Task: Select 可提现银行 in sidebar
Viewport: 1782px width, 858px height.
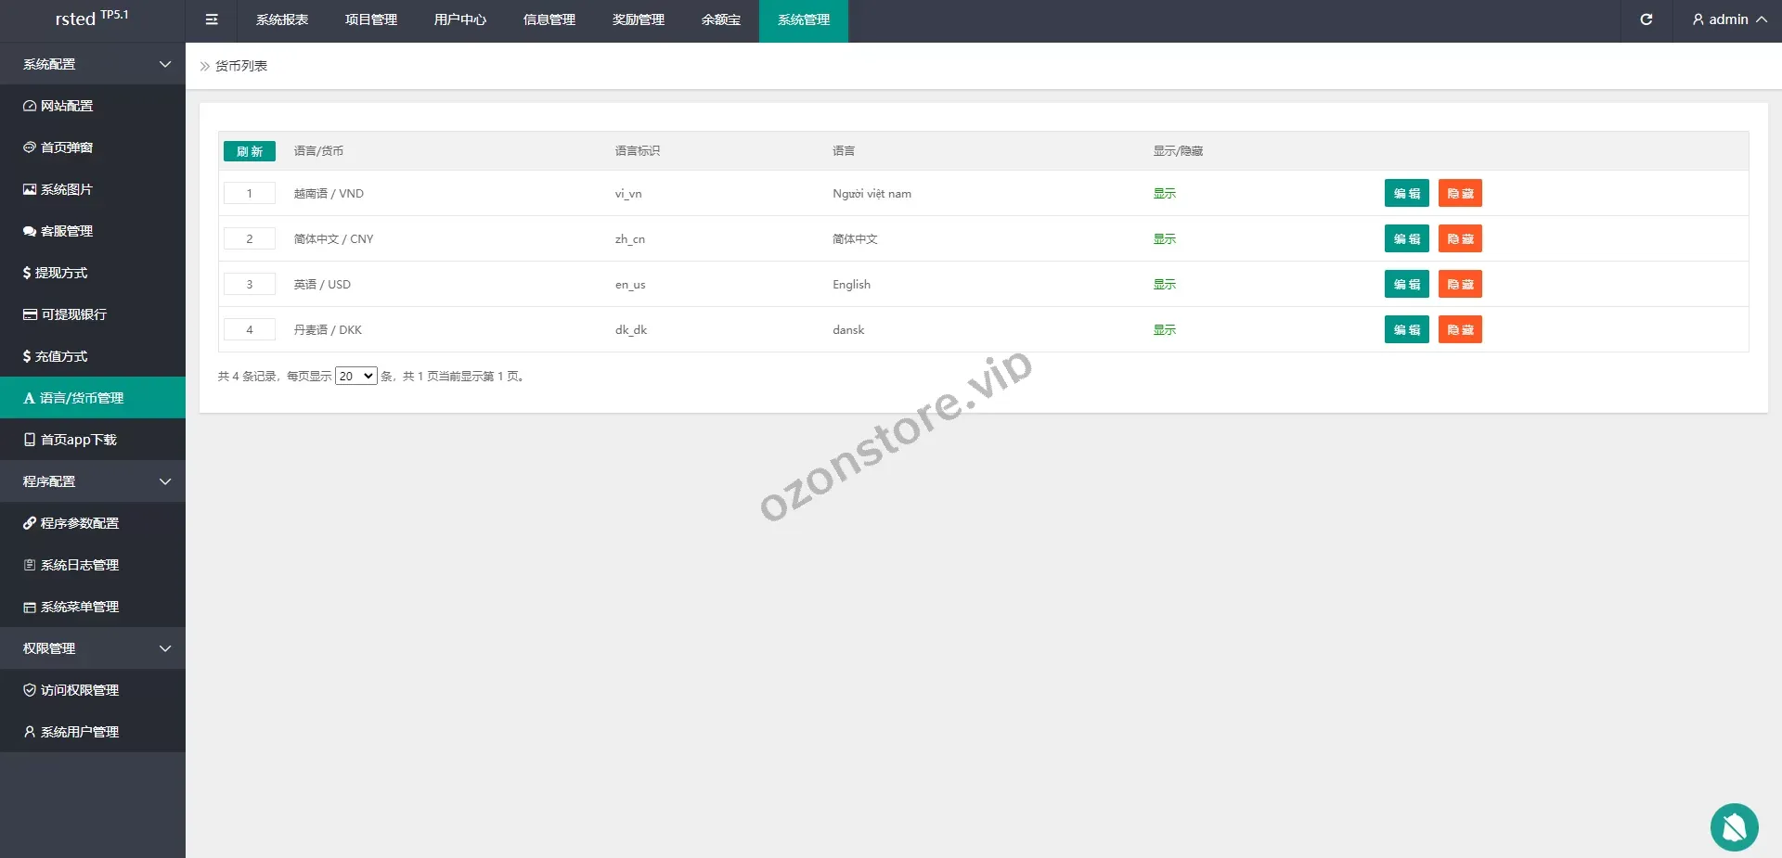Action: [x=73, y=314]
